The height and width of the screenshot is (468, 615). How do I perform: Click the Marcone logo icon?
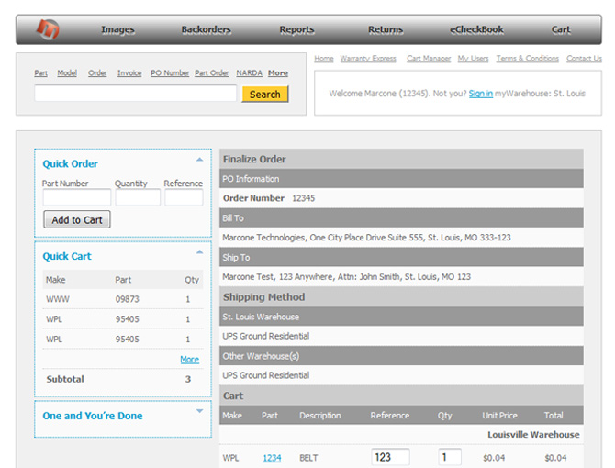[x=47, y=29]
